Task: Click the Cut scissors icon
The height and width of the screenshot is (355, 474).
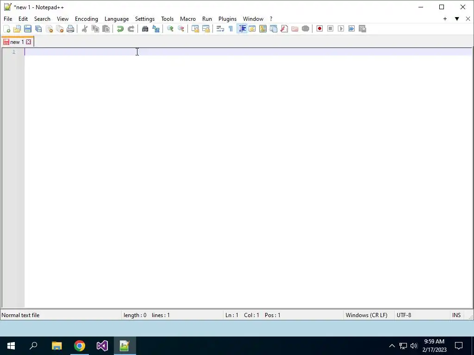Action: (x=85, y=29)
